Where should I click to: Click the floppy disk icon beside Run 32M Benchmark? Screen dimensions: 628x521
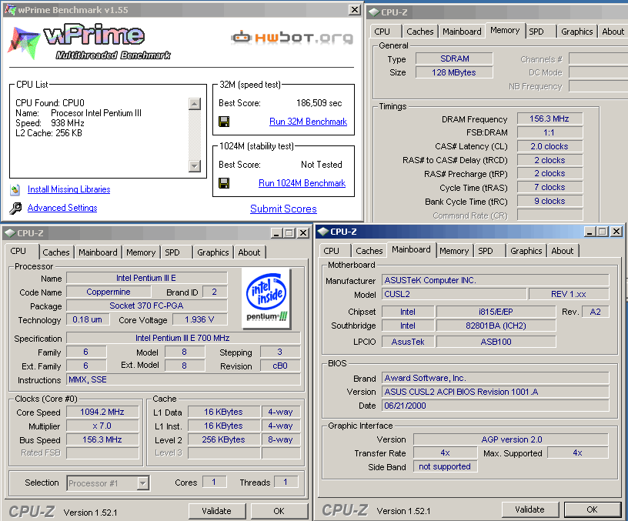224,122
